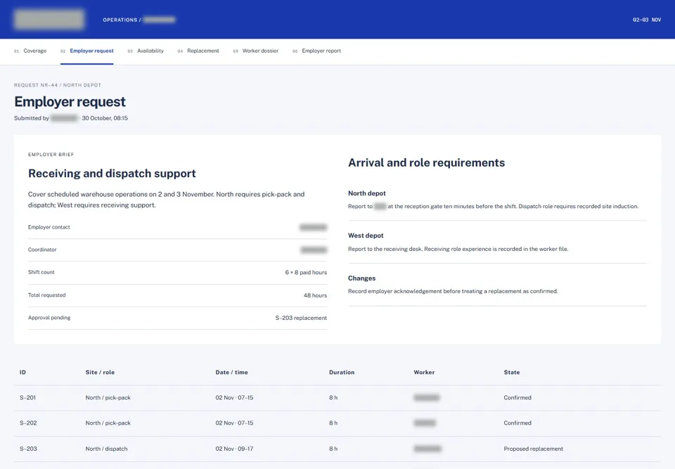Select shift ID S-201 in the table
This screenshot has width=675, height=469.
27,397
